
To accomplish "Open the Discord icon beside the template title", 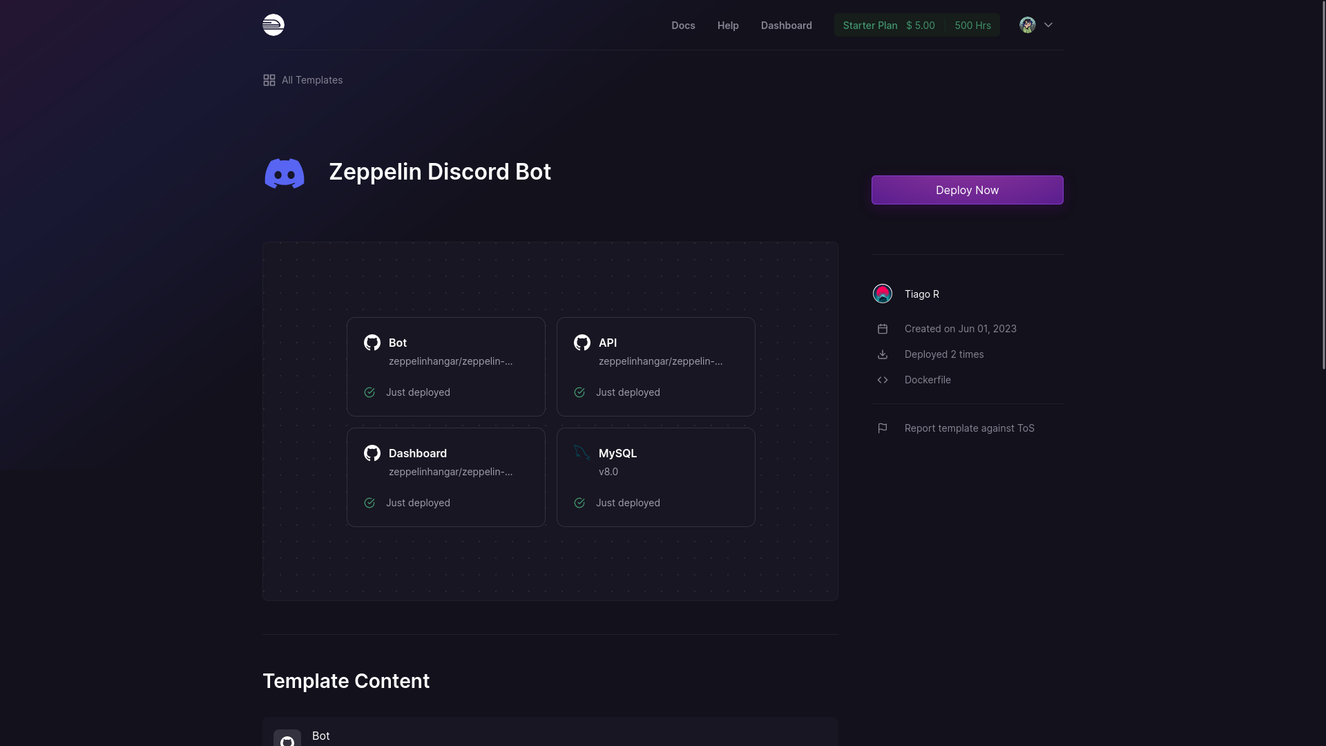I will tap(284, 173).
